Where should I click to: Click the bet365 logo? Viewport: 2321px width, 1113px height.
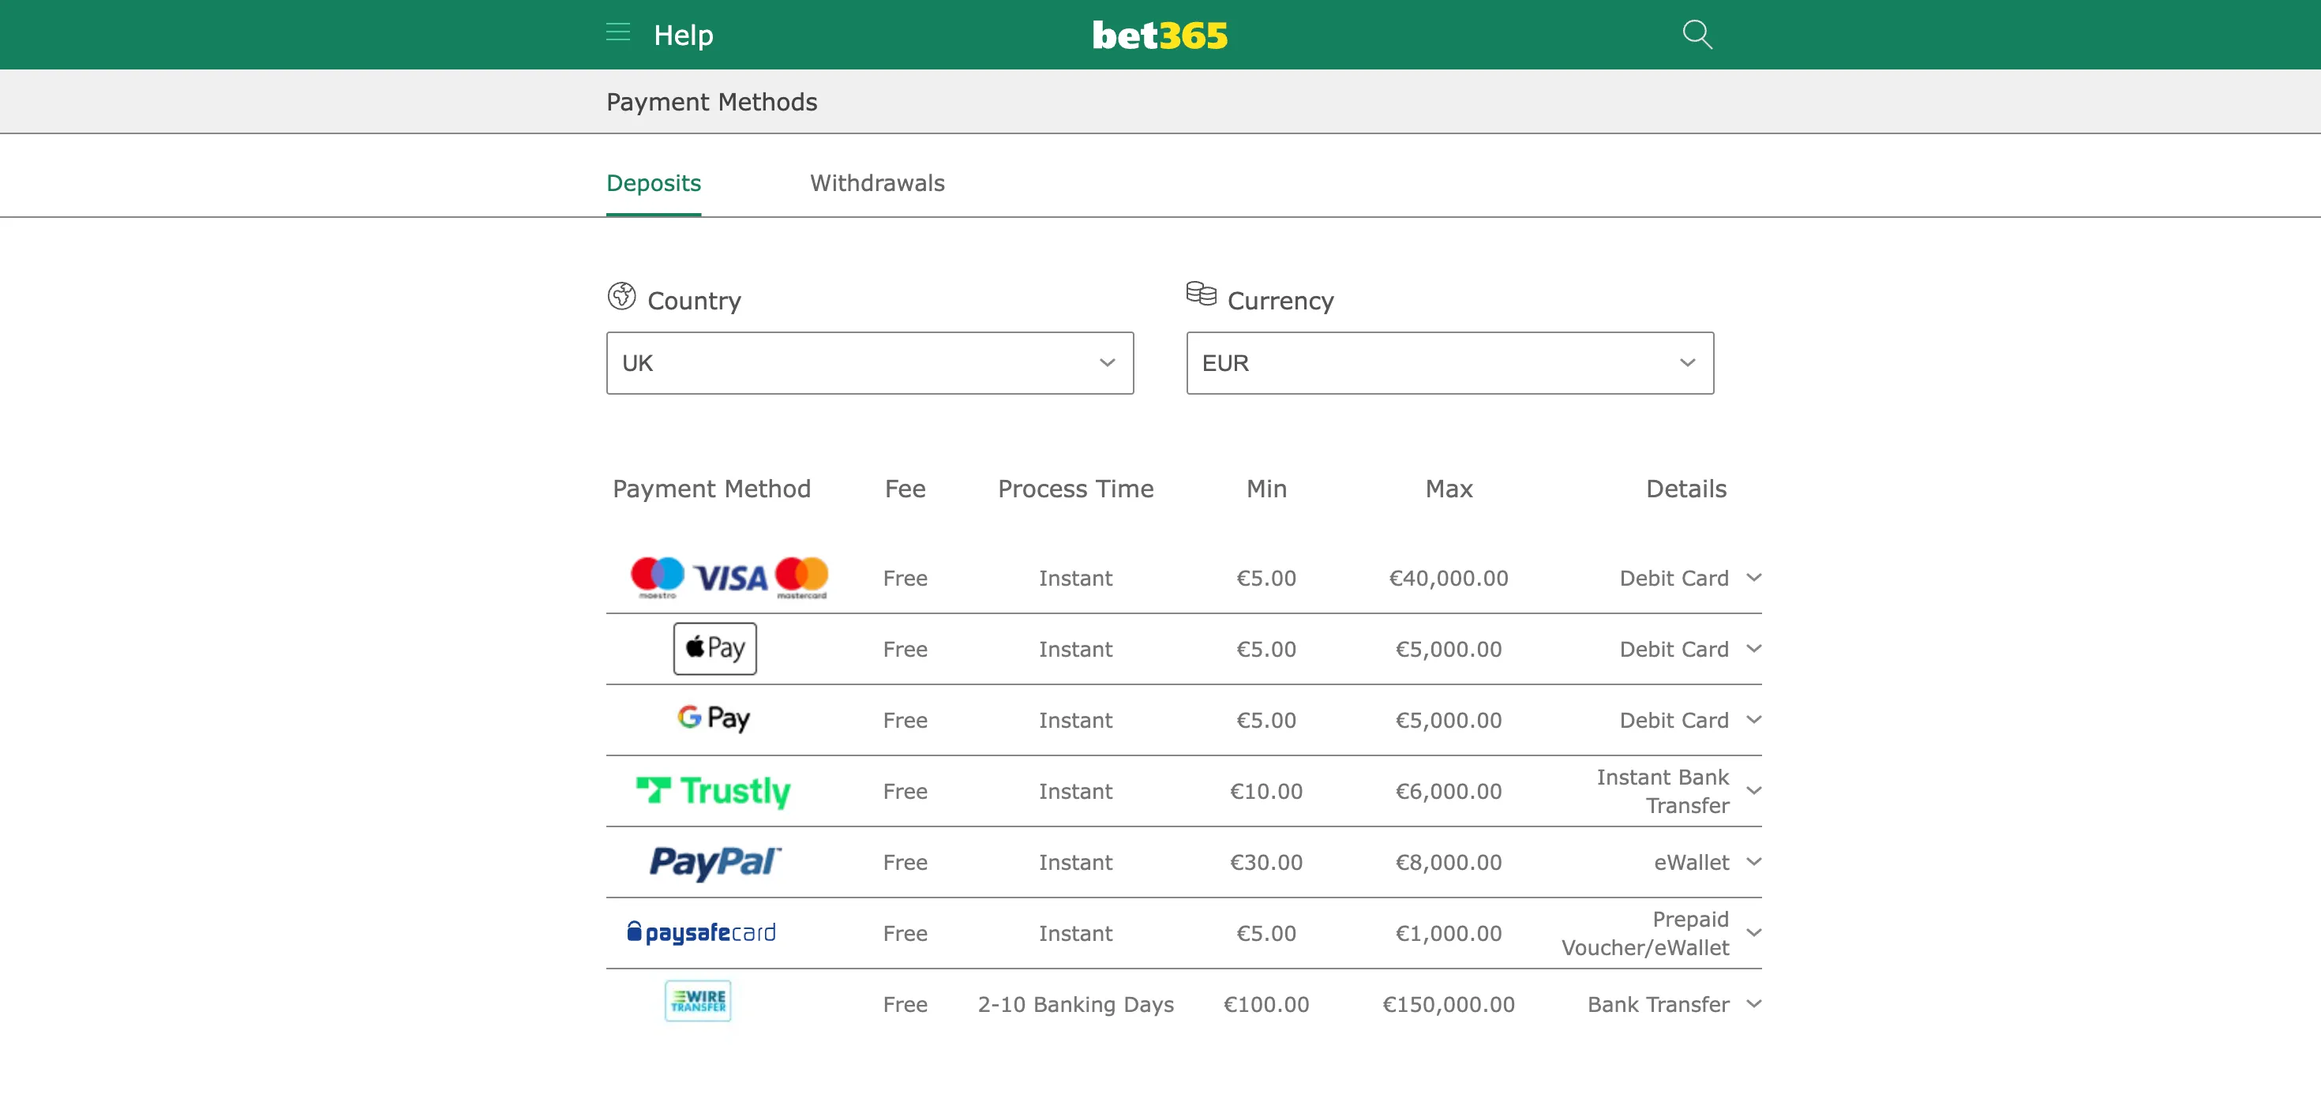click(1160, 36)
